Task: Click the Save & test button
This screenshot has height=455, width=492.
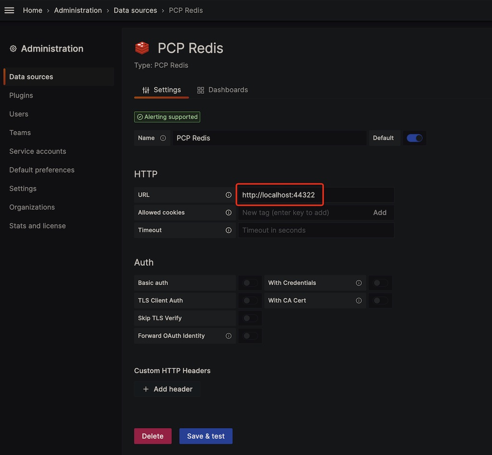Action: 206,436
